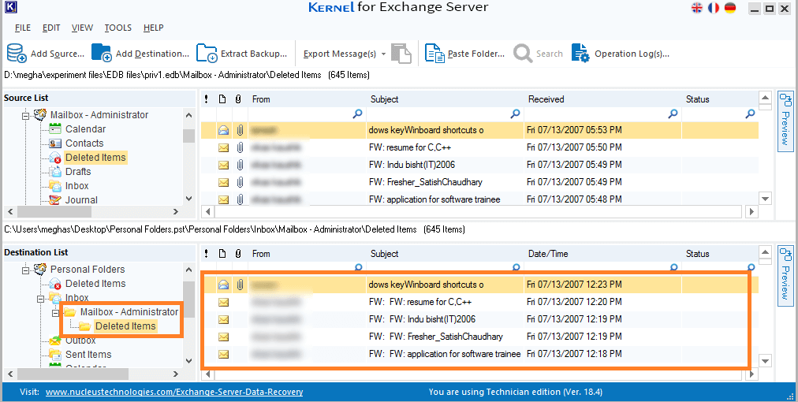Click the Add Destination button label
Screen dimensions: 798x402
coord(152,54)
